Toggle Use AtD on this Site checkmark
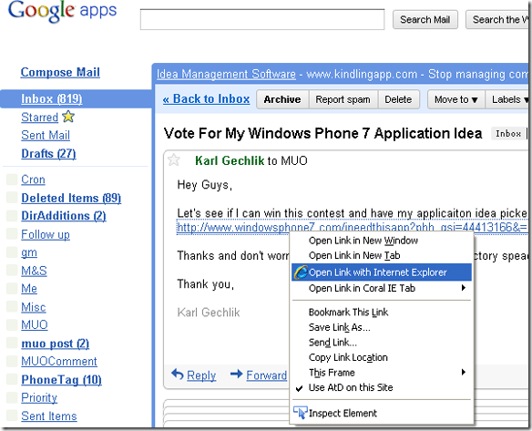 pyautogui.click(x=299, y=388)
